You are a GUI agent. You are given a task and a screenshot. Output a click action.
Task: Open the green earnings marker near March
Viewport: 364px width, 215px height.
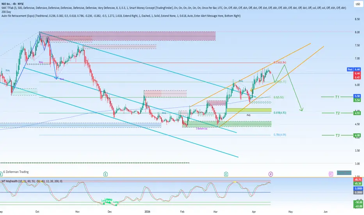pos(226,174)
